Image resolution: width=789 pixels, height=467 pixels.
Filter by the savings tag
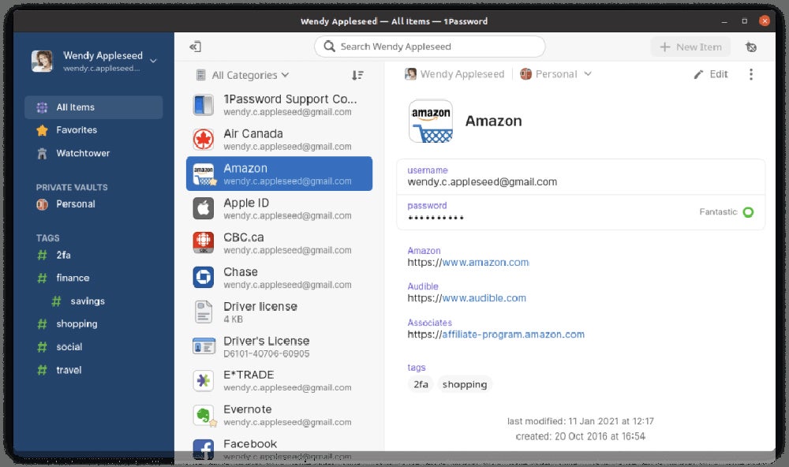coord(87,301)
